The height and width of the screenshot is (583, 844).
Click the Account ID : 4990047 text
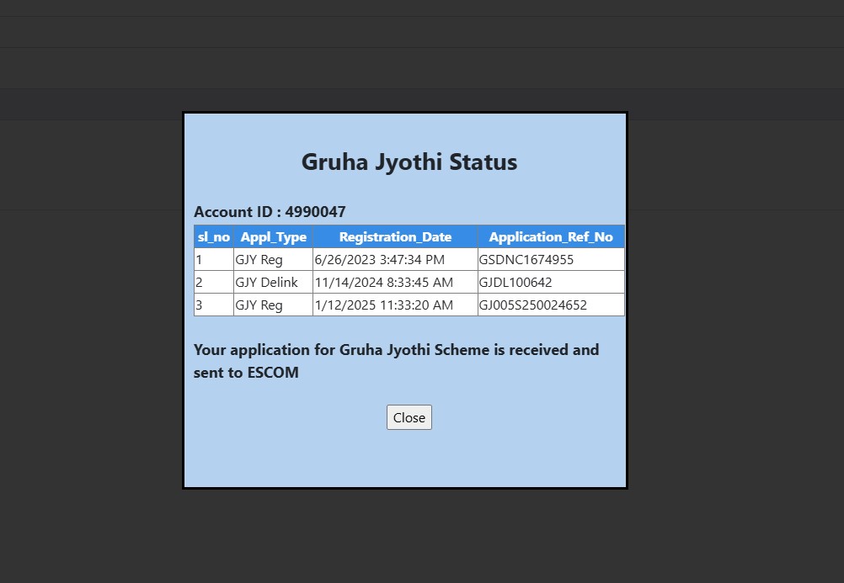[270, 212]
